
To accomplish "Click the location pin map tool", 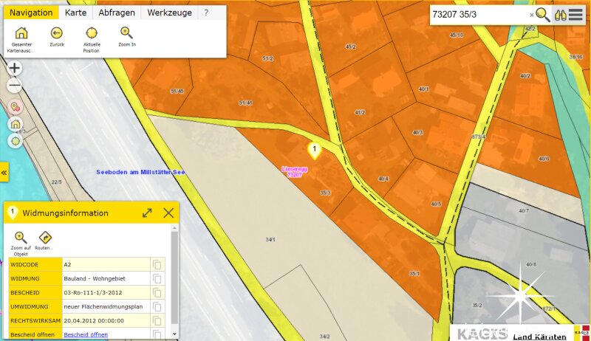I will [x=15, y=107].
